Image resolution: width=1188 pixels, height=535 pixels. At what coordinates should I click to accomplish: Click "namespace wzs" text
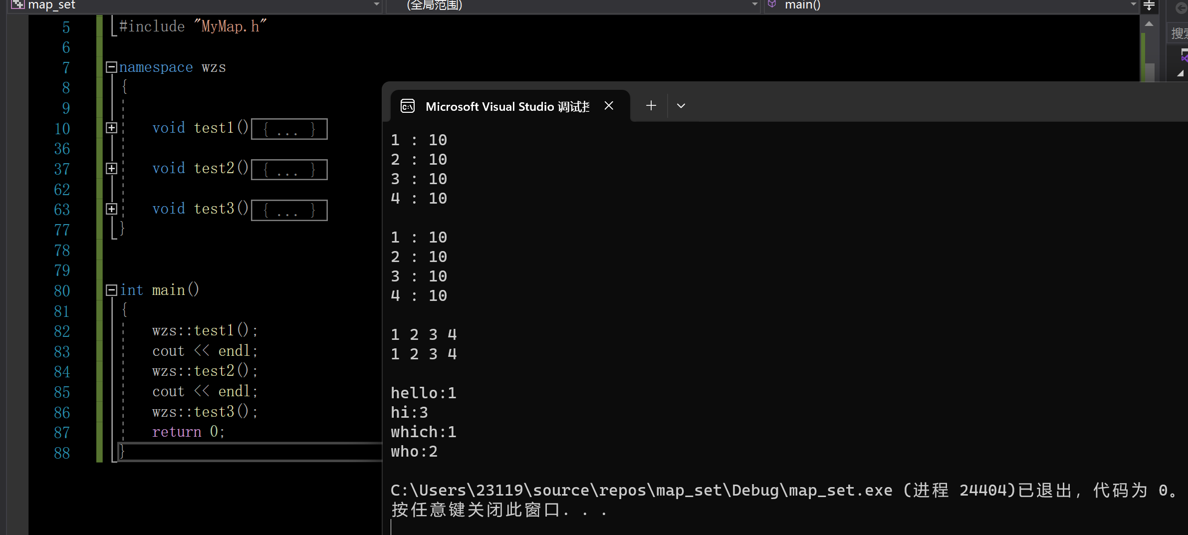point(173,67)
